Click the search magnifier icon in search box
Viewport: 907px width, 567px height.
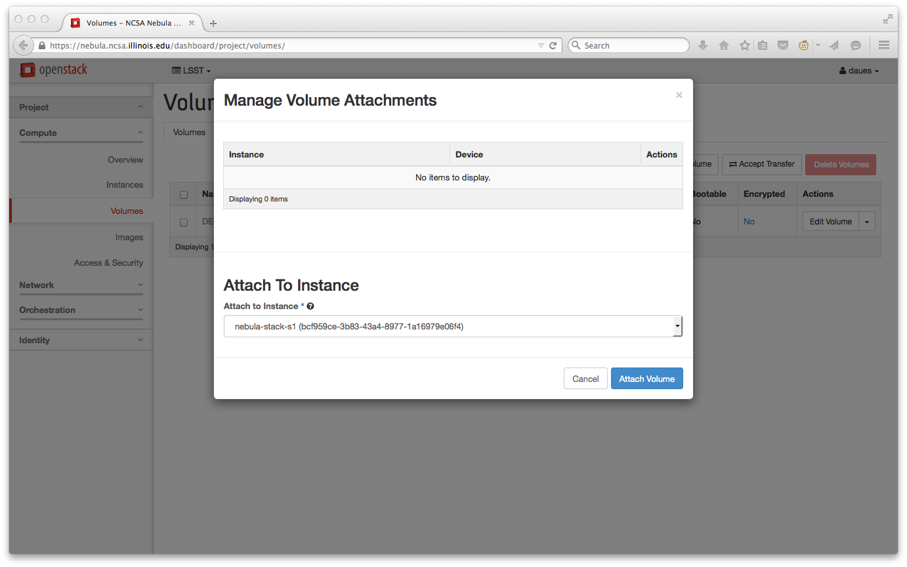pos(576,45)
